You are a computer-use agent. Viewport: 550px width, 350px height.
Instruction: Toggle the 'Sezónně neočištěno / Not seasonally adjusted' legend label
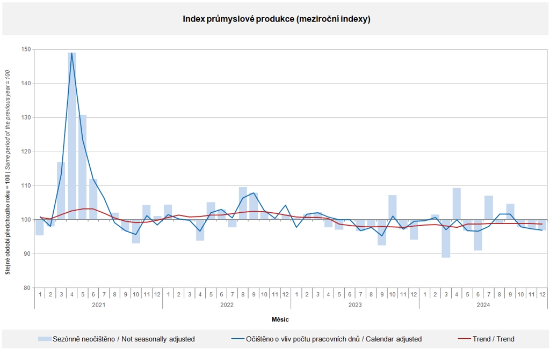(124, 339)
